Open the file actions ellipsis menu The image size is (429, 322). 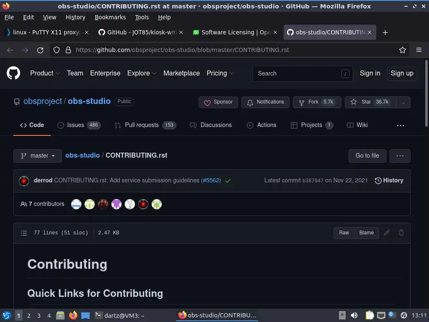400,156
